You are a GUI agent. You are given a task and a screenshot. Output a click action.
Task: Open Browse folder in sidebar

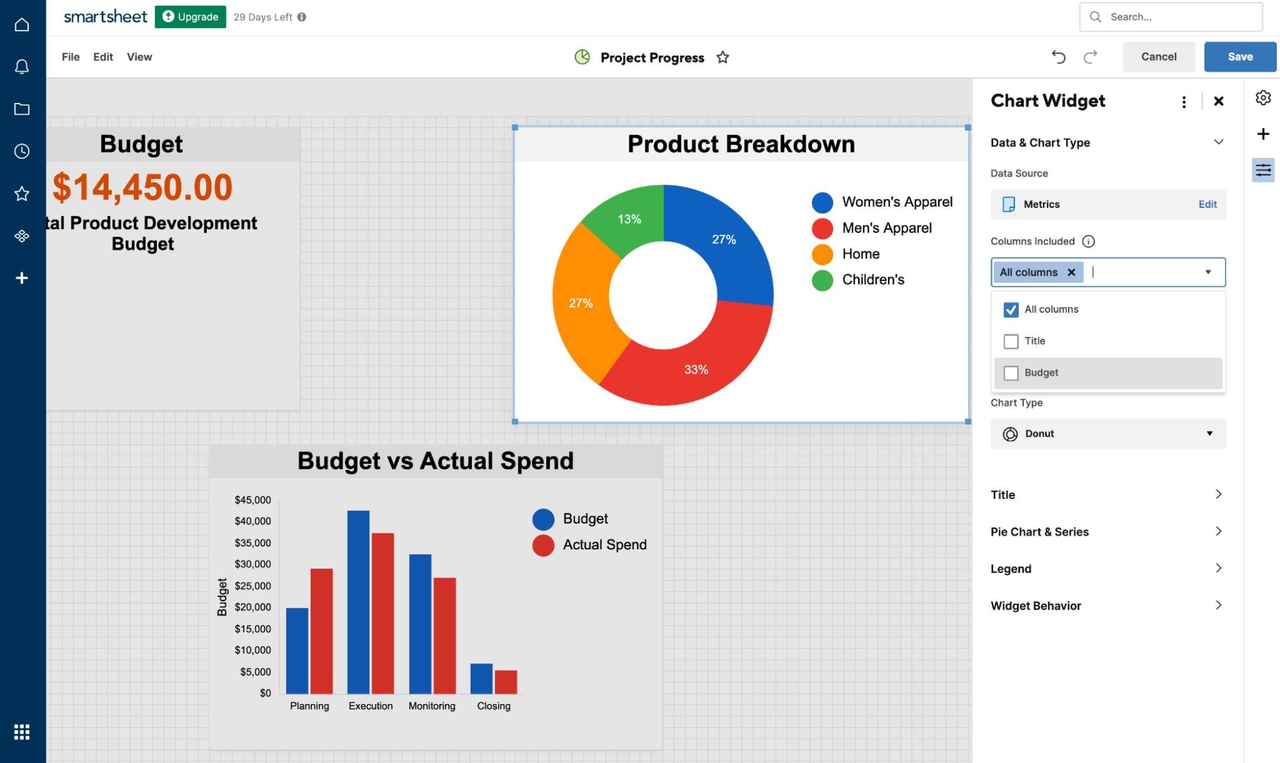pyautogui.click(x=22, y=109)
